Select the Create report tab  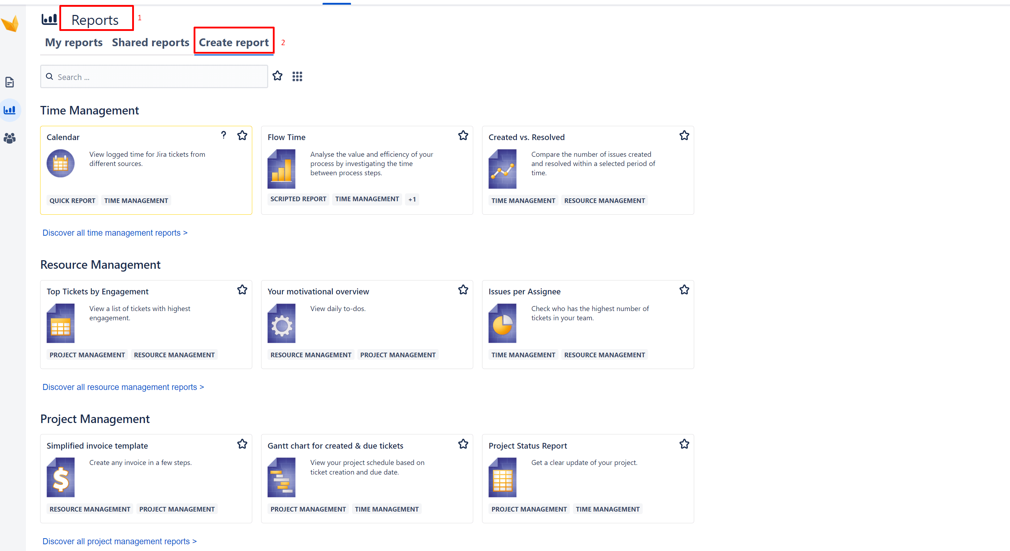click(x=234, y=42)
